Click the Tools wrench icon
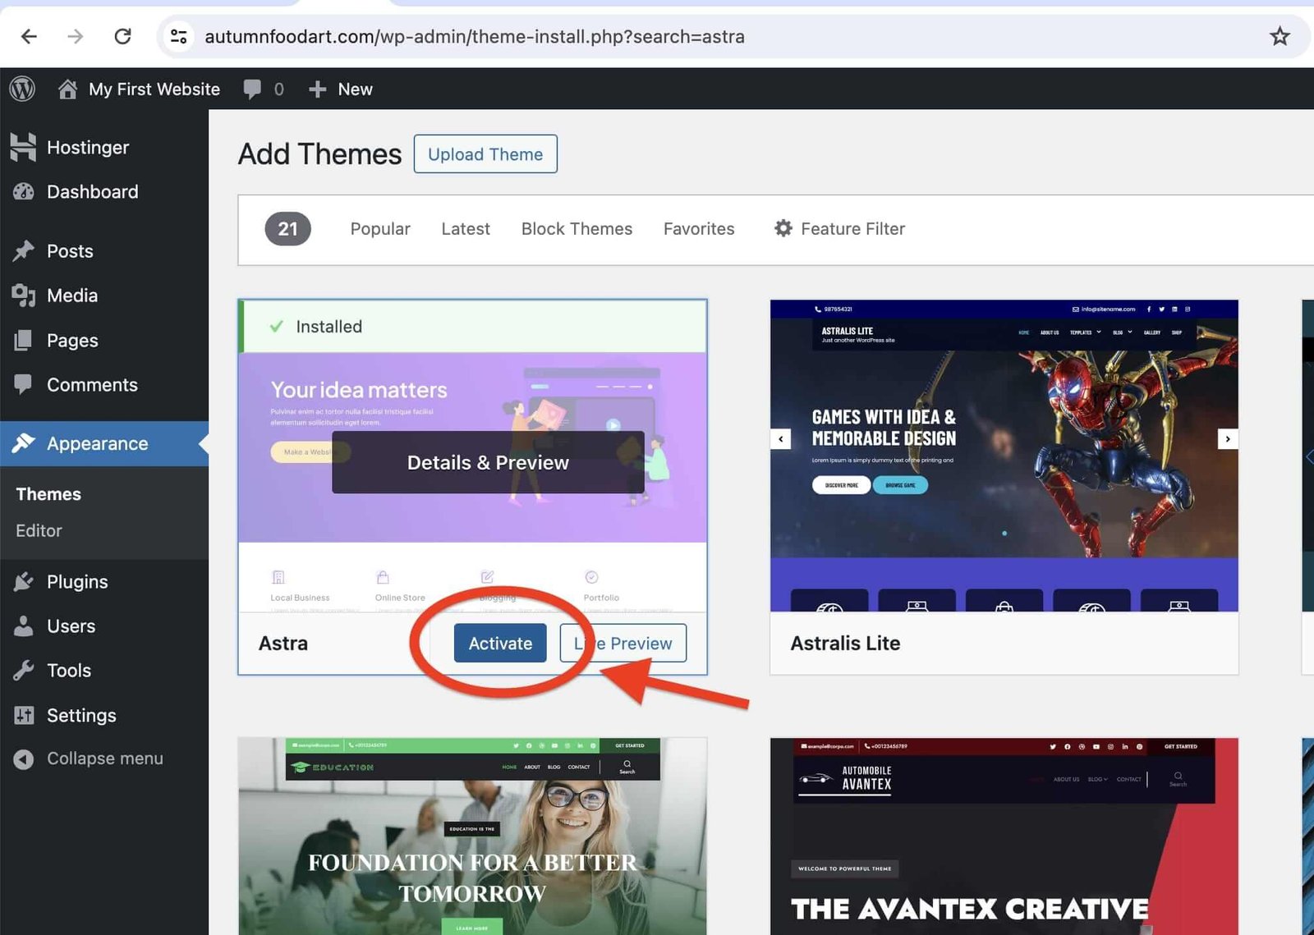 [24, 670]
